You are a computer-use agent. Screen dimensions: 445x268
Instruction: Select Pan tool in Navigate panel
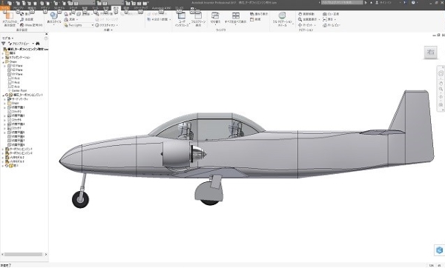(x=306, y=14)
